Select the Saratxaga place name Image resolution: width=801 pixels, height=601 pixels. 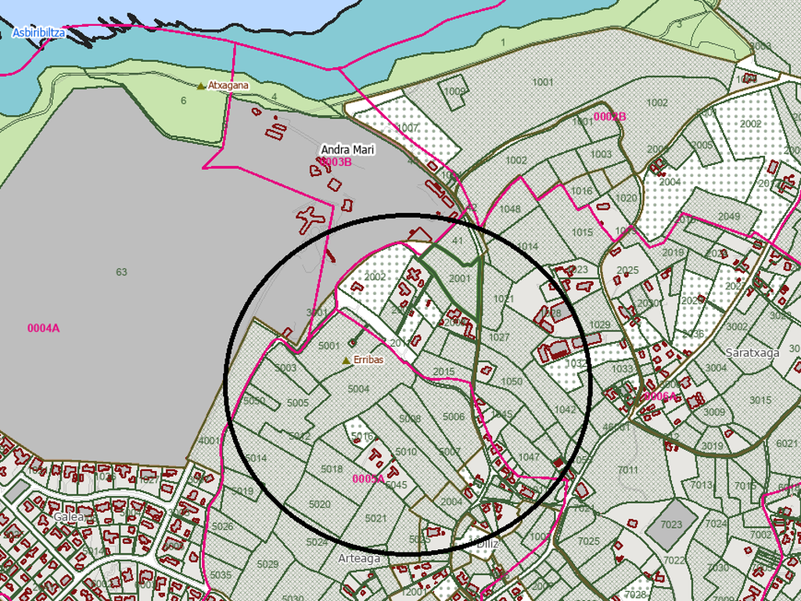(753, 352)
